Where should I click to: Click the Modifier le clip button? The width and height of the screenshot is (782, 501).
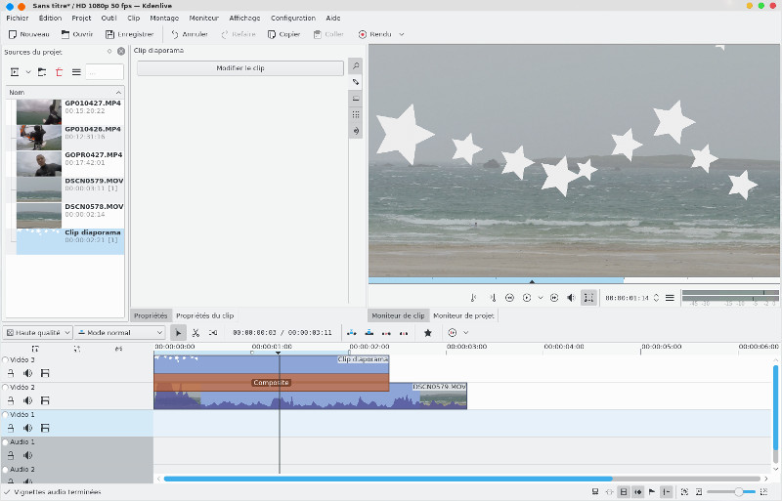[239, 68]
